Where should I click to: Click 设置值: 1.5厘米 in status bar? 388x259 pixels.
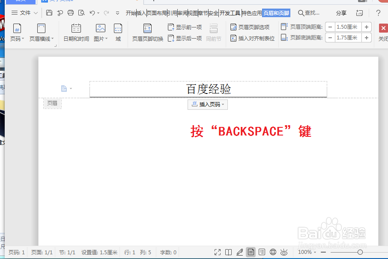click(99, 252)
